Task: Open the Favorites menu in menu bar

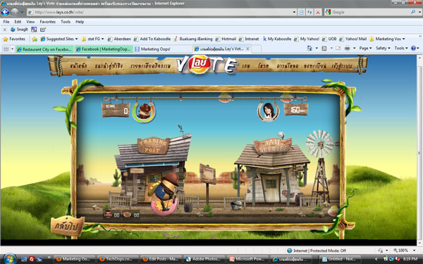Action: 47,22
